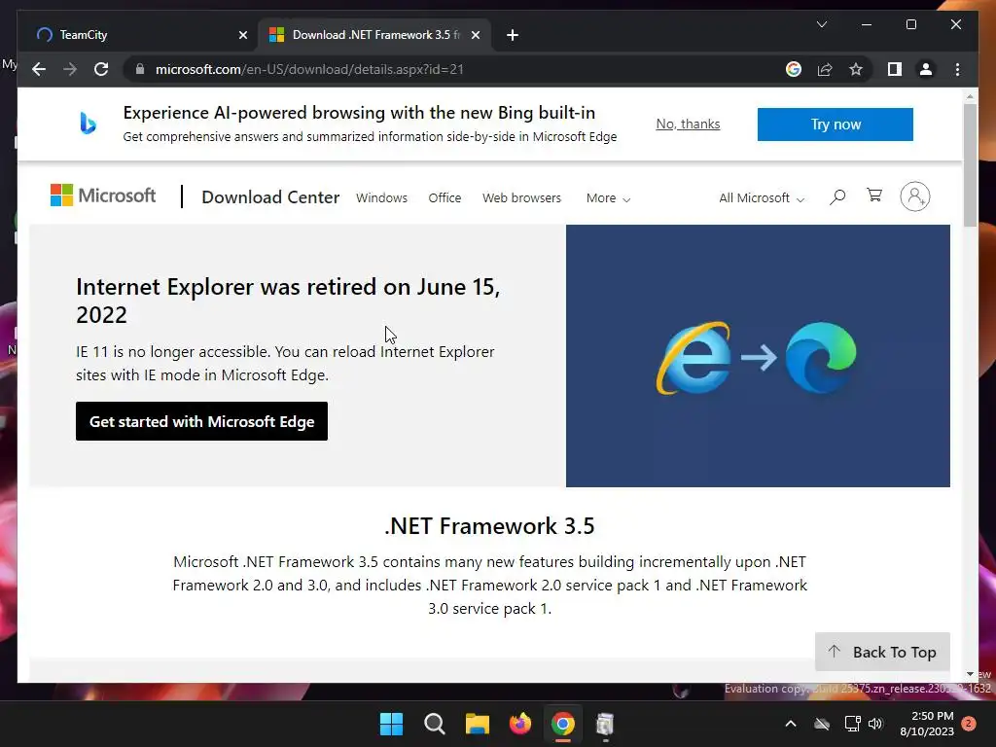This screenshot has height=747, width=996.
Task: Click the scrollbar down arrow
Action: (x=970, y=674)
